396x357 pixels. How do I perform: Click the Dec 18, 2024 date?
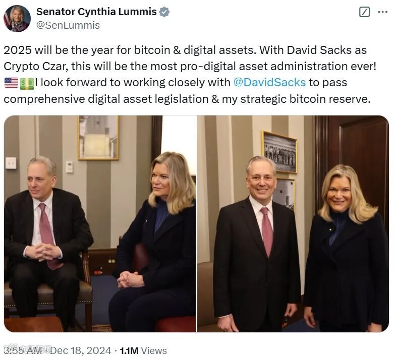pyautogui.click(x=81, y=350)
